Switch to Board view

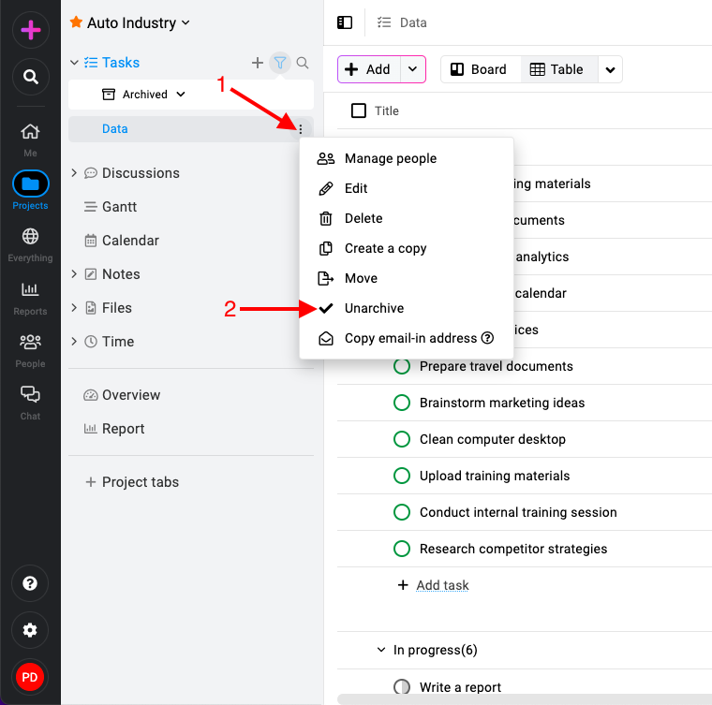point(478,69)
